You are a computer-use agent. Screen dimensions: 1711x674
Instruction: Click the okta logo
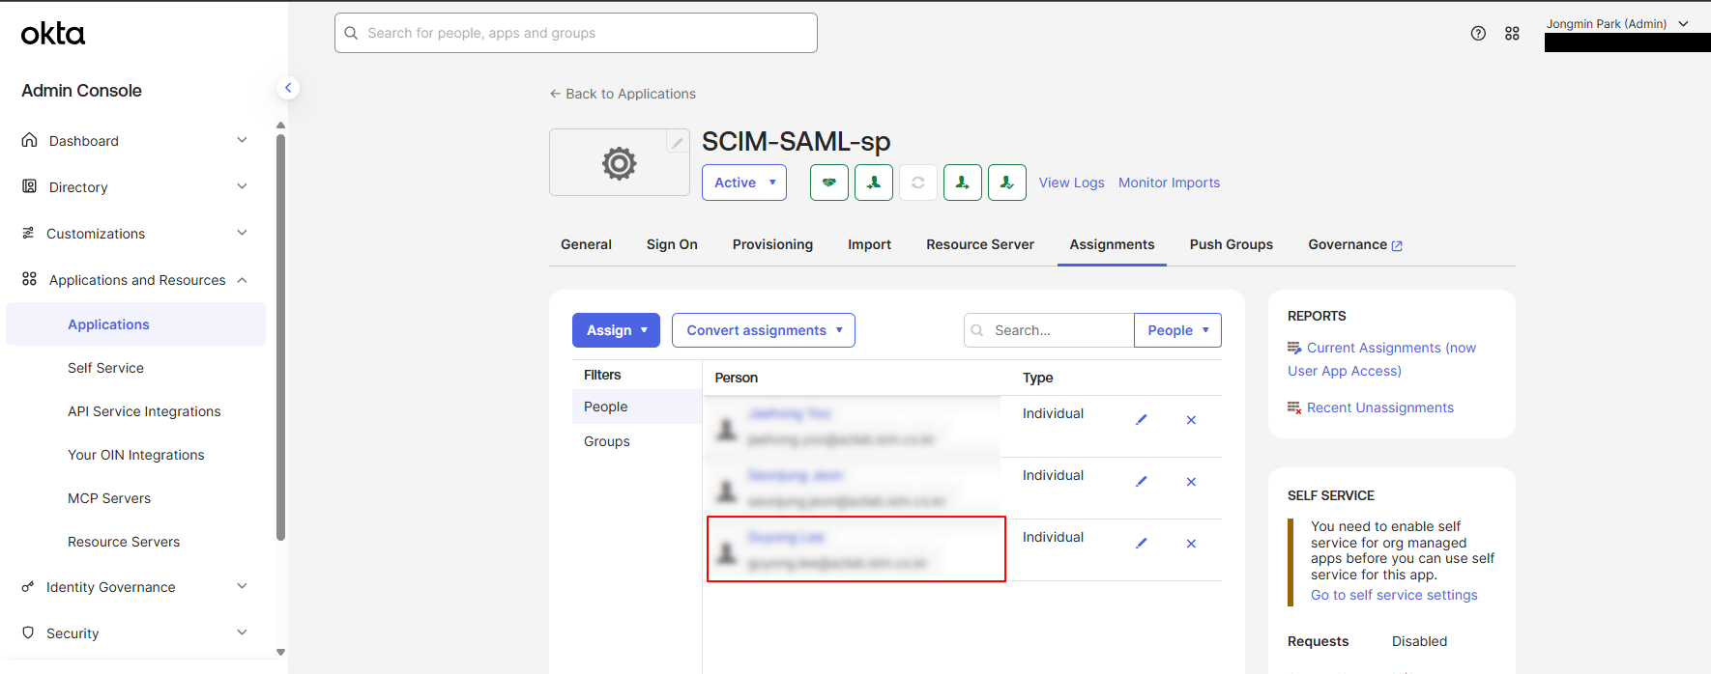pos(53,34)
